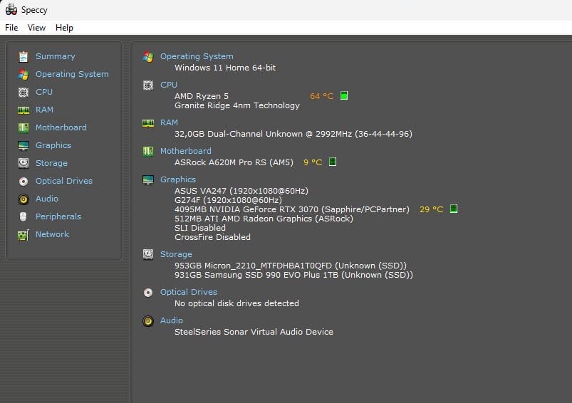Click the Graphics monitor icon in sidebar
This screenshot has width=572, height=403.
coord(24,145)
